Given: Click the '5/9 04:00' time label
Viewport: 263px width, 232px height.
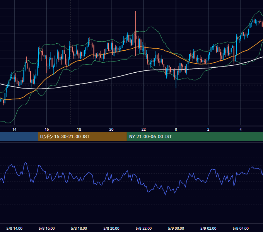Looking at the screenshot, I should (x=241, y=228).
